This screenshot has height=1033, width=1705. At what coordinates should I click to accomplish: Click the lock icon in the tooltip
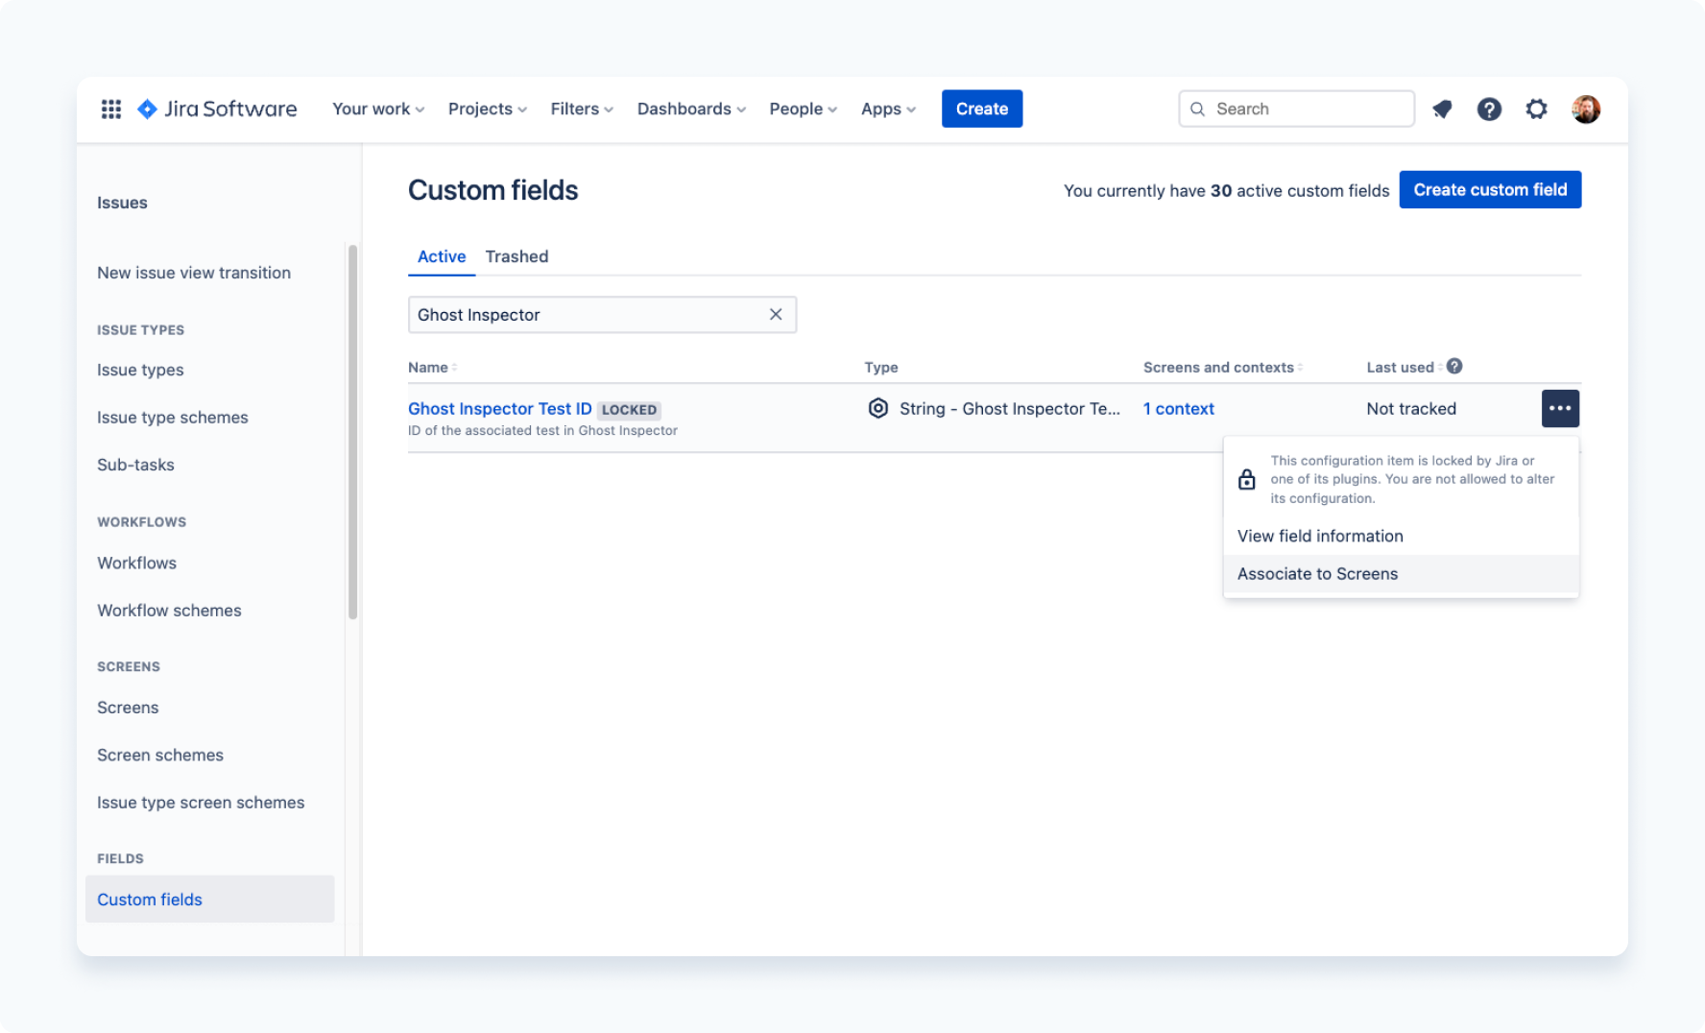point(1247,478)
